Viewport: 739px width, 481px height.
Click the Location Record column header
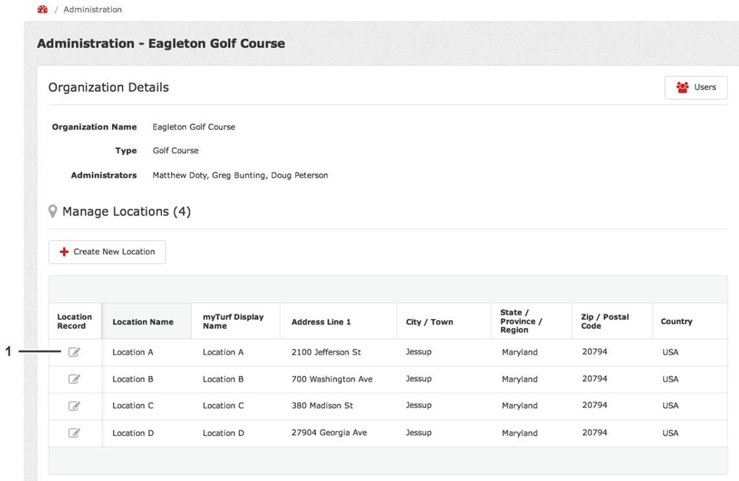74,322
